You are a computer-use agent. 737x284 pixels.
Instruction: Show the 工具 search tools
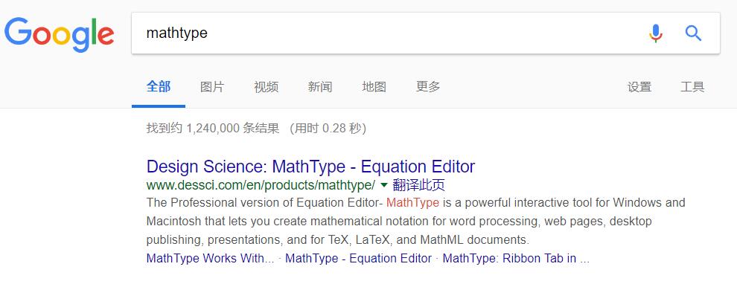(692, 87)
